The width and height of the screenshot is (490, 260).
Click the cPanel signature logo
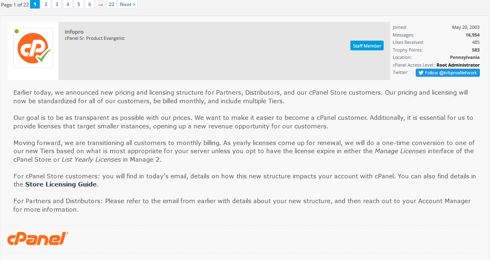click(38, 239)
